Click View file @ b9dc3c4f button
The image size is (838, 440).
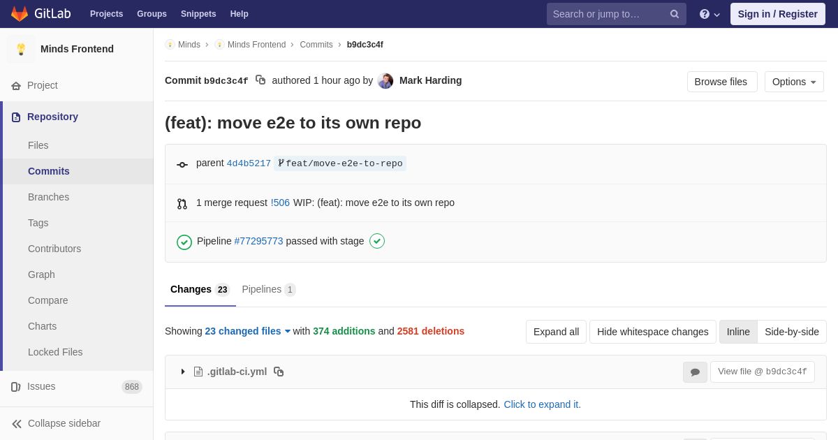[x=763, y=372]
